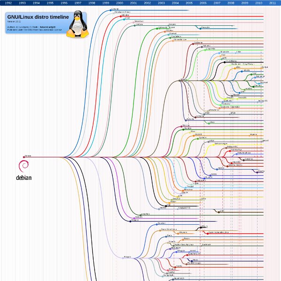This screenshot has width=281, height=281.
Task: Click the Damn Vulnerable Linux label
Action: click(x=219, y=232)
